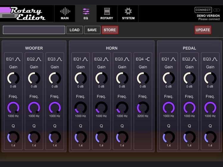Click the Pedal EQ1 Q knob
The height and width of the screenshot is (167, 223).
point(169,137)
